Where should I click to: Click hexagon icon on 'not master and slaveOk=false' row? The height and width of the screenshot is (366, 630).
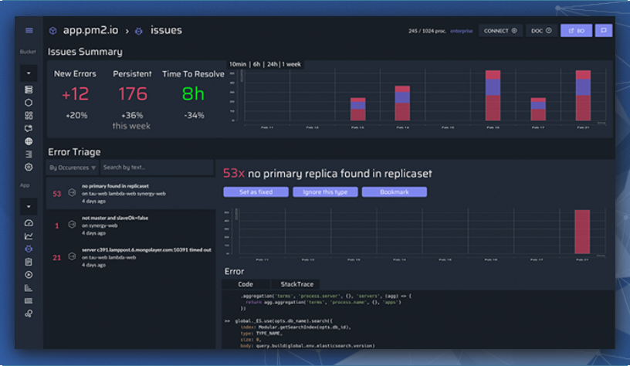pos(72,225)
